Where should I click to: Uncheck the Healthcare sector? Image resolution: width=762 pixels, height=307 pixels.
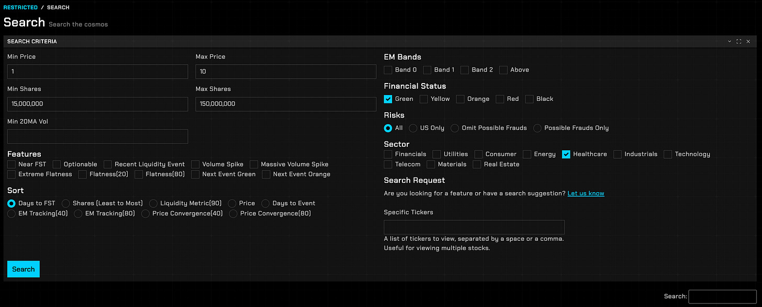pos(566,155)
